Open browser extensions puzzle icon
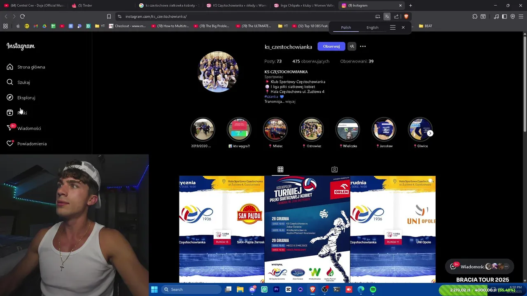This screenshot has height=296, width=527. (x=475, y=16)
